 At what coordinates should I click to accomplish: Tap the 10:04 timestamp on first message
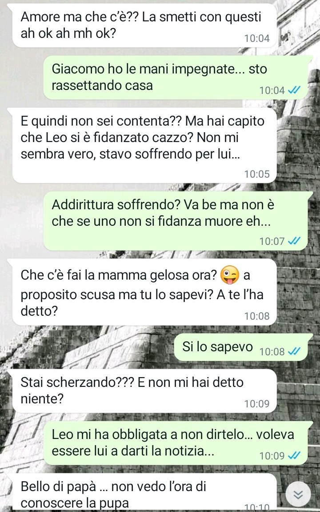257,39
